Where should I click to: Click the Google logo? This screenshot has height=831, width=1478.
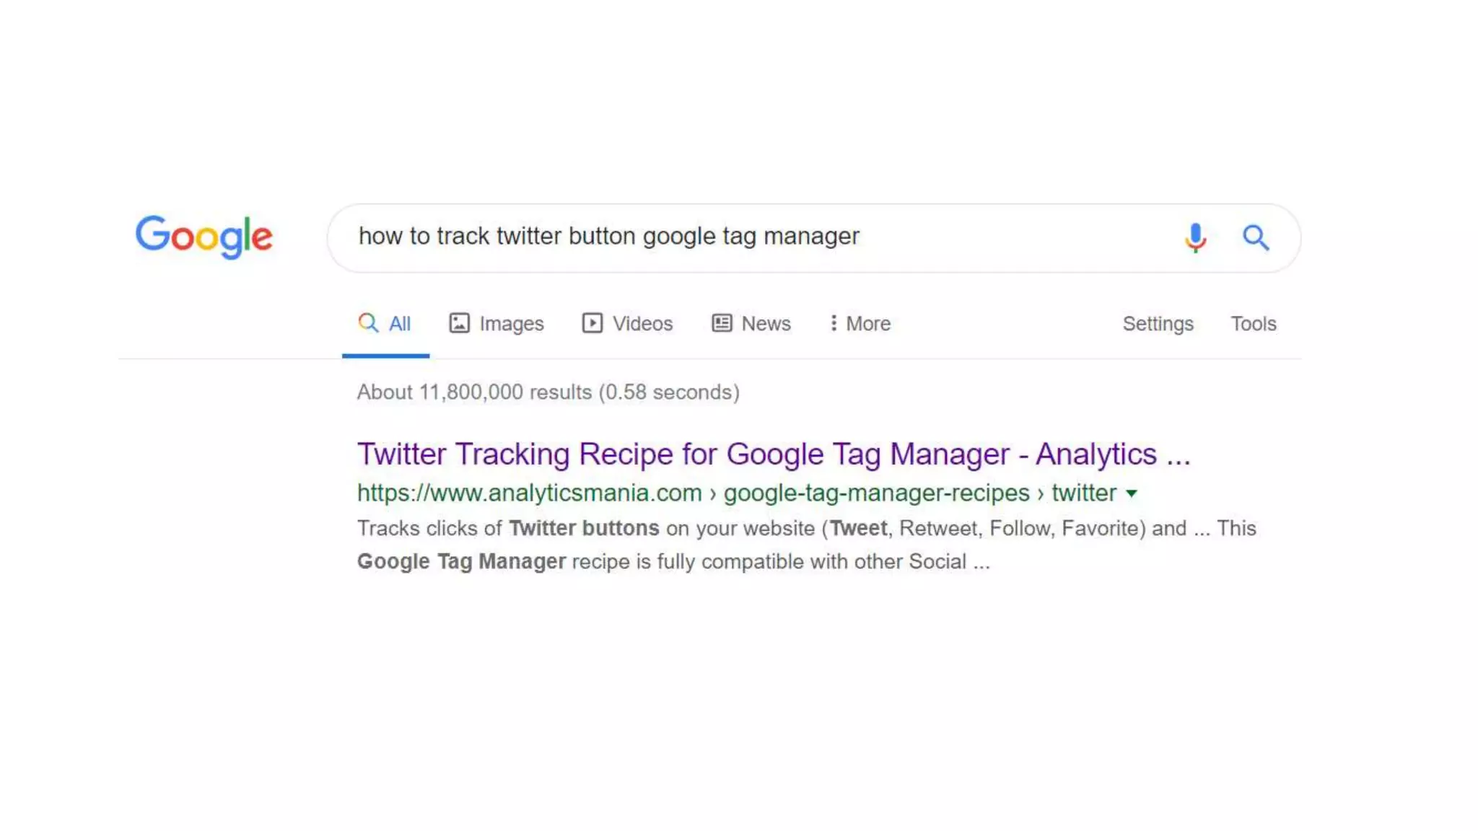pos(204,237)
